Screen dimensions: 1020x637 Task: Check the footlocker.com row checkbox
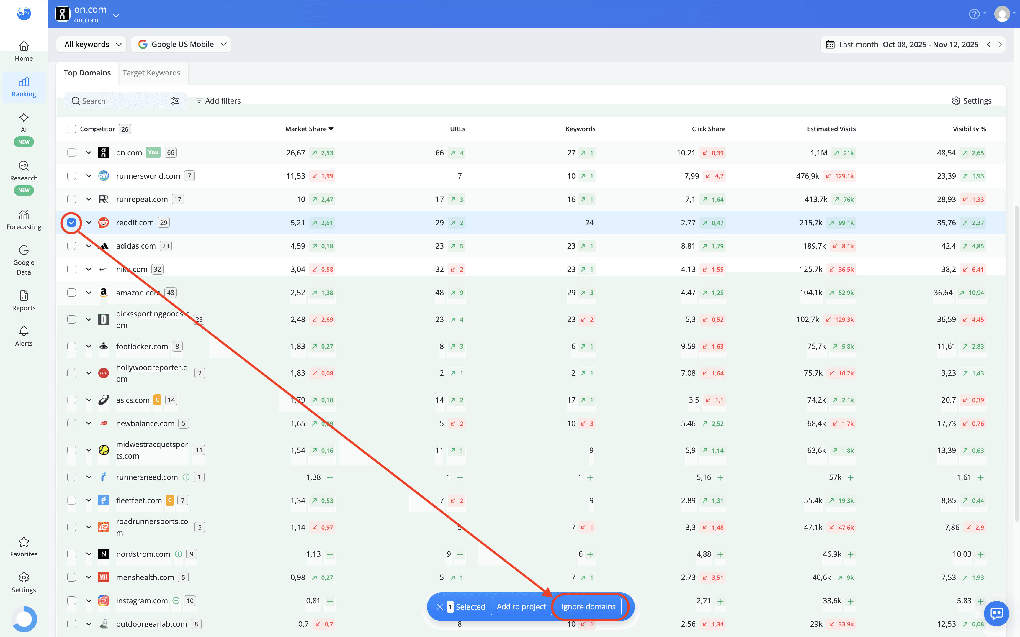tap(72, 346)
